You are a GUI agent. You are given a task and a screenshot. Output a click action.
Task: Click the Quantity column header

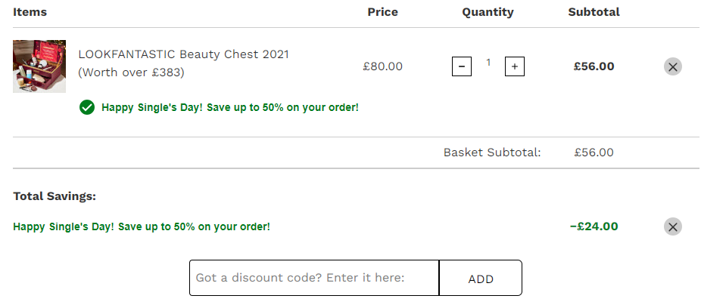coord(488,12)
